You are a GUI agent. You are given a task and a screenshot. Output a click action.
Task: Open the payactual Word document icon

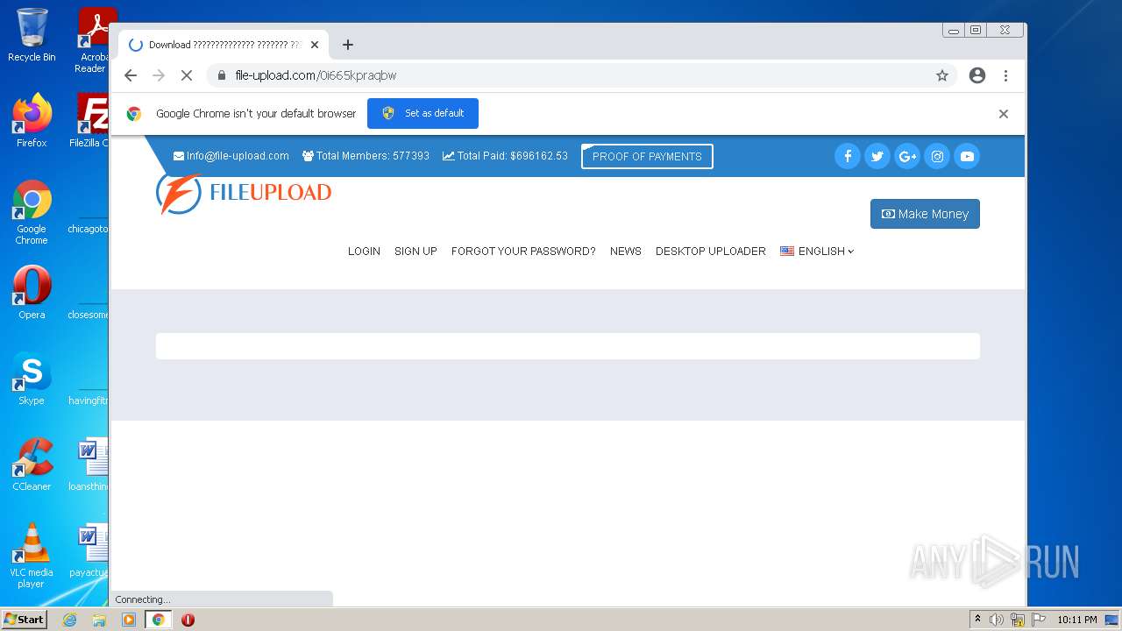90,550
